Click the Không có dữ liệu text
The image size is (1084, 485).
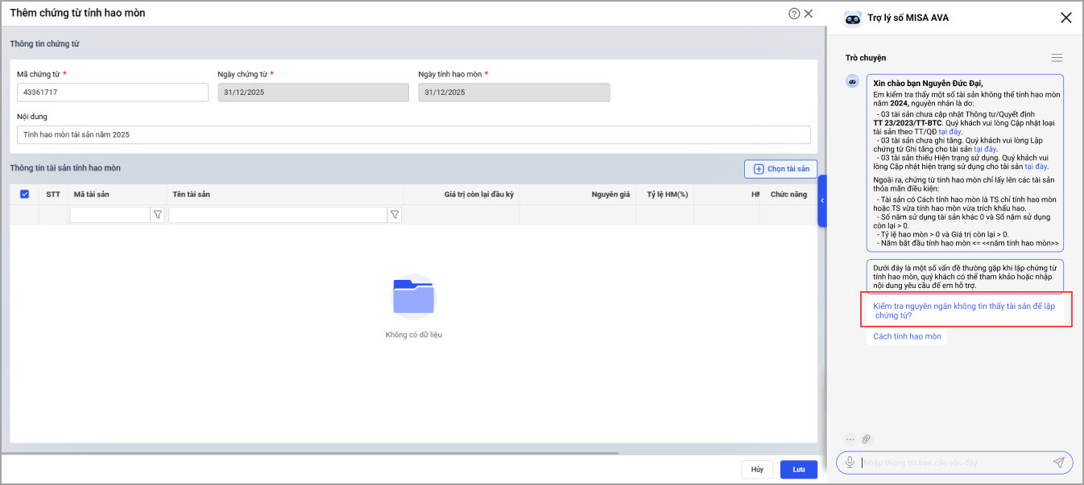coord(413,335)
